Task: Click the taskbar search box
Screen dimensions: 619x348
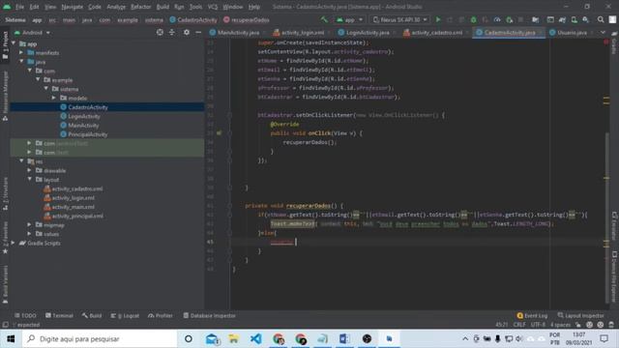Action: (100, 338)
